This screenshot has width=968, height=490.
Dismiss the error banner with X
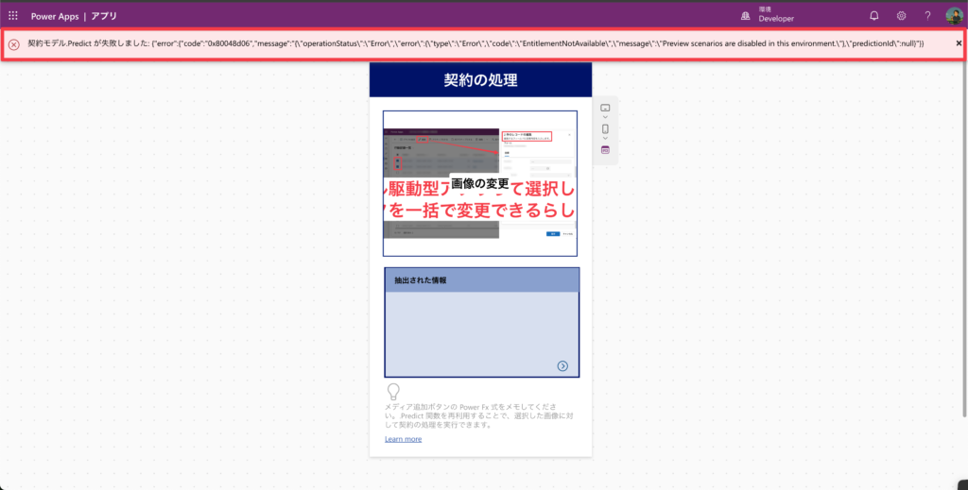[959, 43]
